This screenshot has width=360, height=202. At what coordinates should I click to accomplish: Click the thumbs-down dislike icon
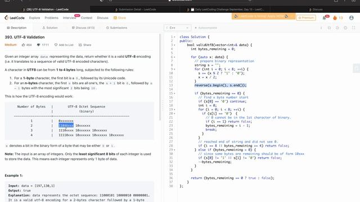(38, 45)
